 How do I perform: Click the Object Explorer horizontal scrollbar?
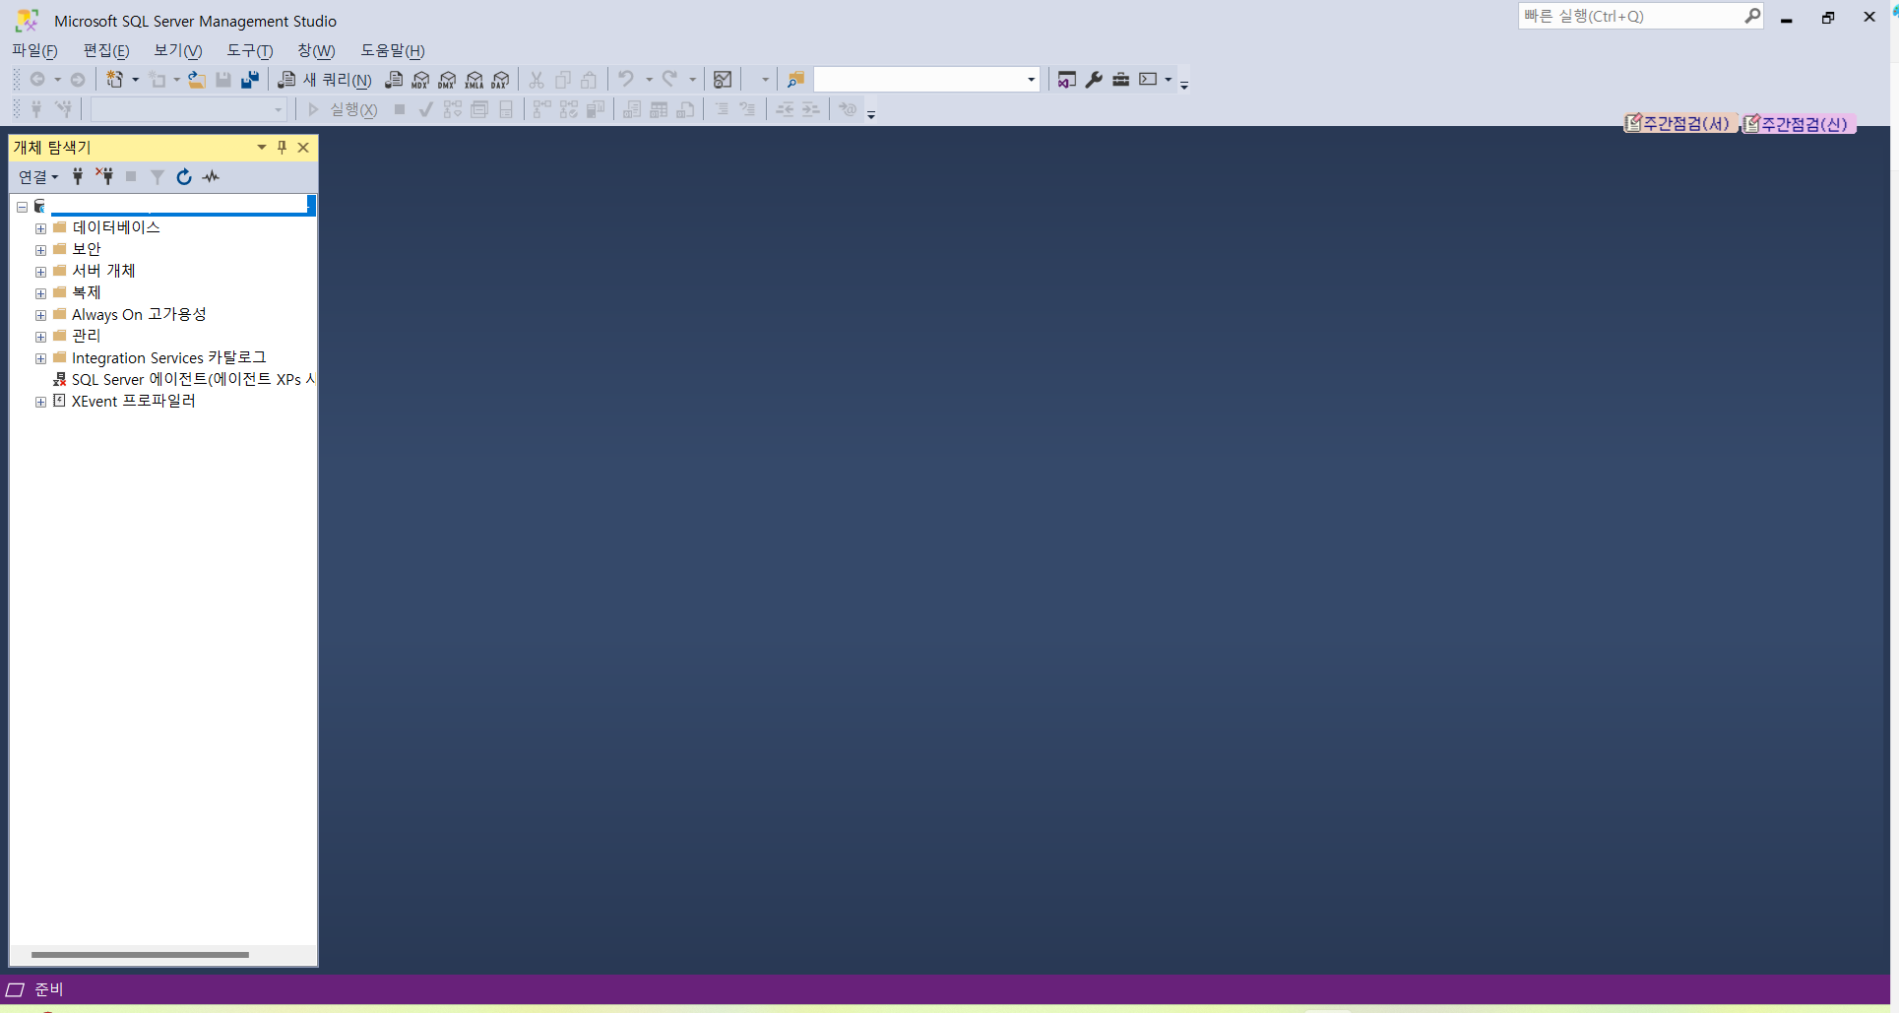[140, 954]
